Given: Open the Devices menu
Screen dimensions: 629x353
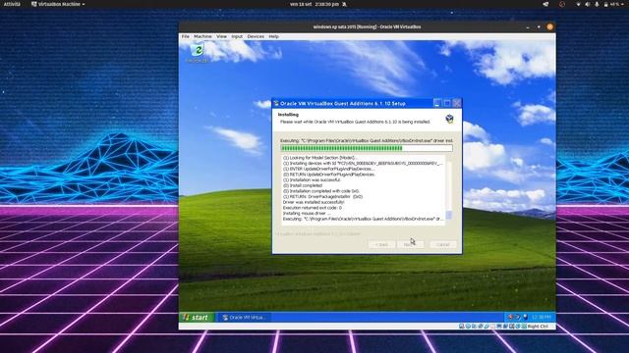Looking at the screenshot, I should [x=256, y=36].
